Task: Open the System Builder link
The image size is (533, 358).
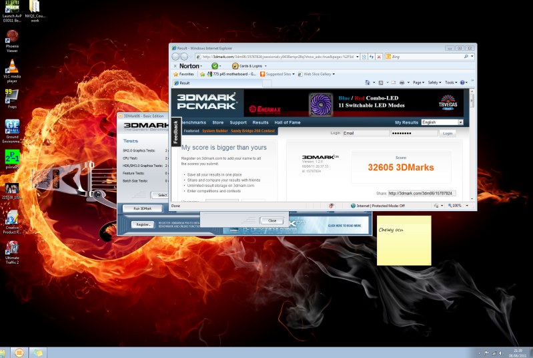Action: point(215,131)
